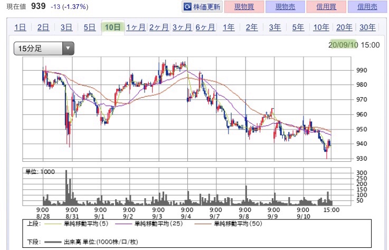Select the 2日 period tab
The image size is (389, 250).
click(43, 27)
